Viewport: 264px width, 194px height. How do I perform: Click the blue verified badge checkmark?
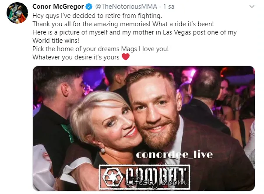(89, 7)
